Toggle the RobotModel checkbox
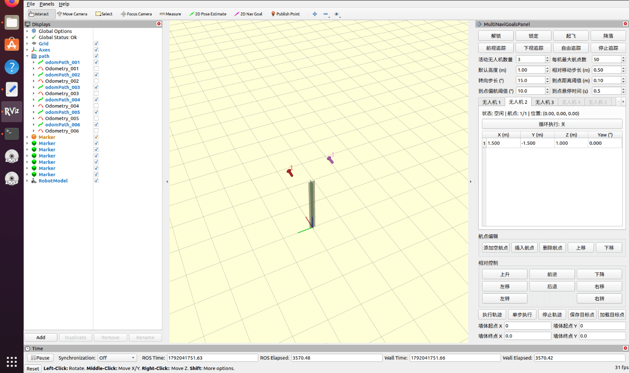The height and width of the screenshot is (373, 629). pyautogui.click(x=96, y=180)
